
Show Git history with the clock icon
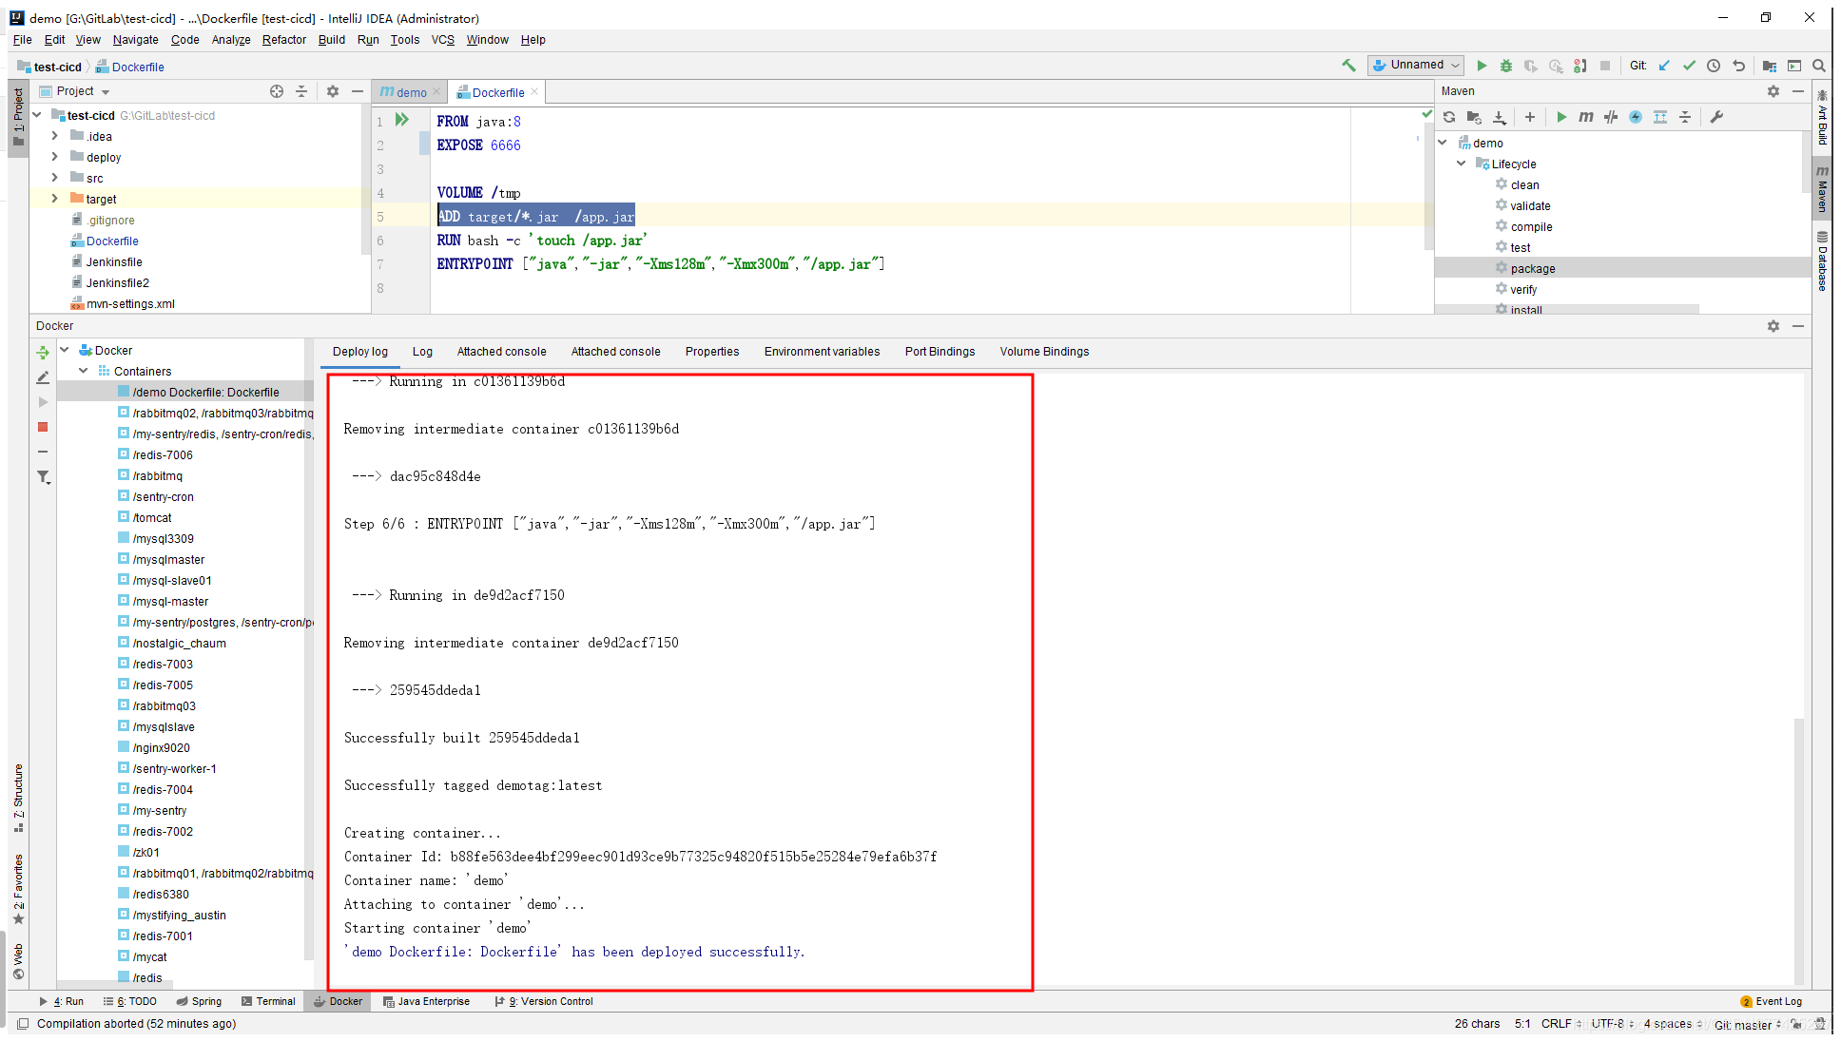click(x=1714, y=66)
